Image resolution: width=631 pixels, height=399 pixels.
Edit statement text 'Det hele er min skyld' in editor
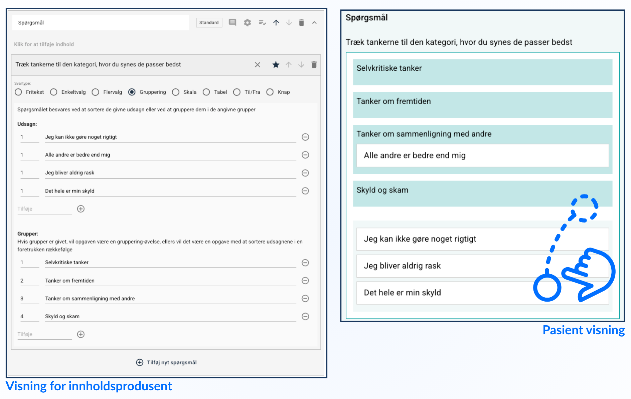171,191
